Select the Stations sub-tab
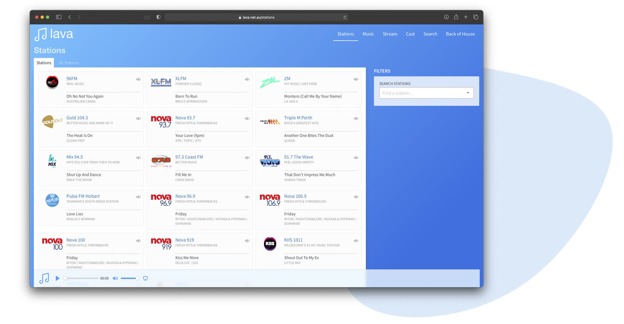 click(44, 63)
